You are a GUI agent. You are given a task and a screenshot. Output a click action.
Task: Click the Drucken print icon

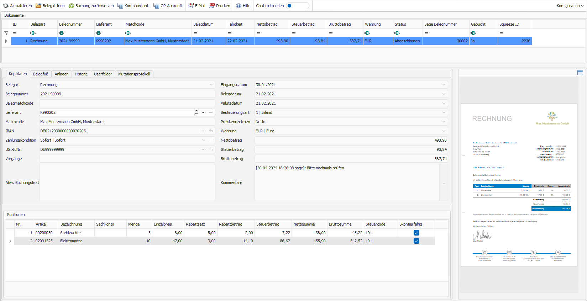212,6
